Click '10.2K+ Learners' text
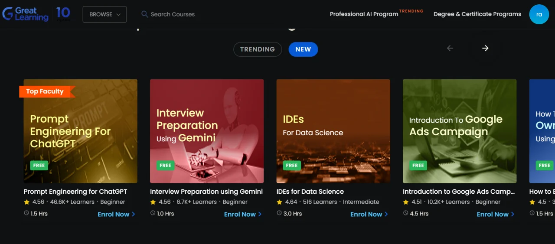The width and height of the screenshot is (555, 244). (449, 202)
